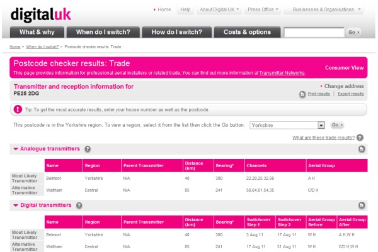Go to the When do I switch? tab
This screenshot has width=378, height=252.
click(103, 32)
